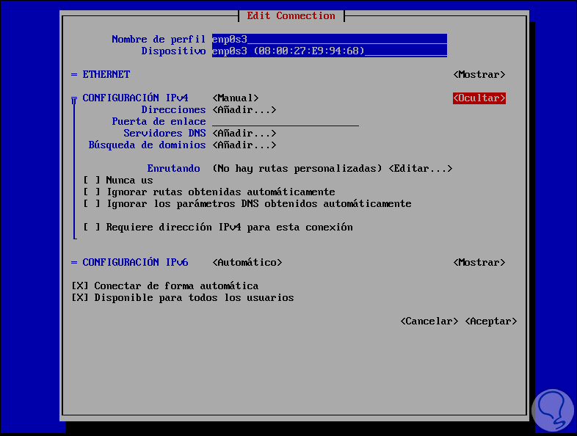Click the 'CONFIGURACIÓN IPv4' heading
This screenshot has width=577, height=436.
coord(135,98)
